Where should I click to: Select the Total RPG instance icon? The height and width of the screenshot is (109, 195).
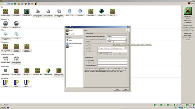coord(112,12)
